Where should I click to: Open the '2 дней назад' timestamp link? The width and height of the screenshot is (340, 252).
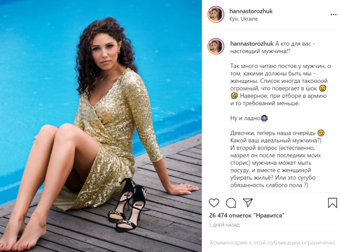(x=224, y=225)
